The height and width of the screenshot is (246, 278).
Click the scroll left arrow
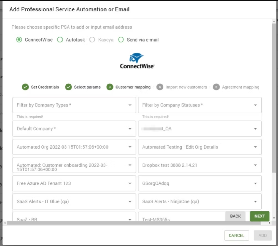coord(5,223)
